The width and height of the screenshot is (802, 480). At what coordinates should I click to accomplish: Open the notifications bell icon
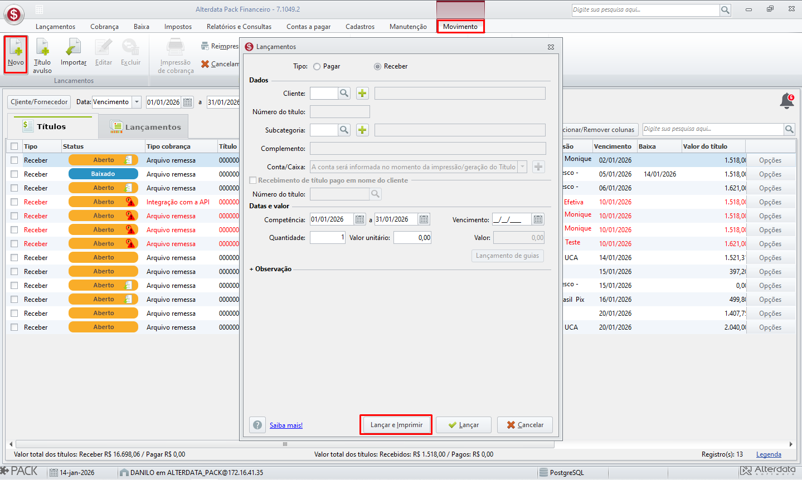tap(787, 101)
